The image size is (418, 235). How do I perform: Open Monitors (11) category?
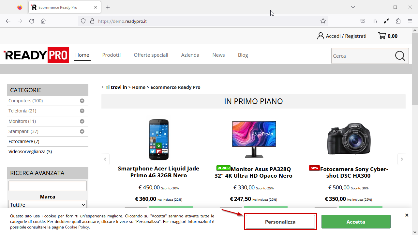(x=22, y=121)
